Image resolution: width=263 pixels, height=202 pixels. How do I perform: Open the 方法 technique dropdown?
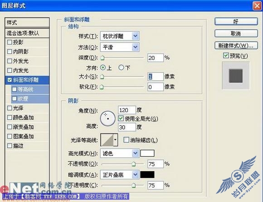coord(120,47)
